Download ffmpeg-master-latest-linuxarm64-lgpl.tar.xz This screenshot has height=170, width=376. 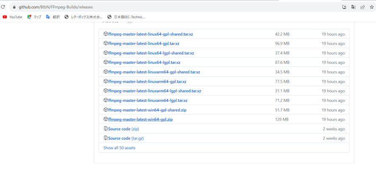148,100
